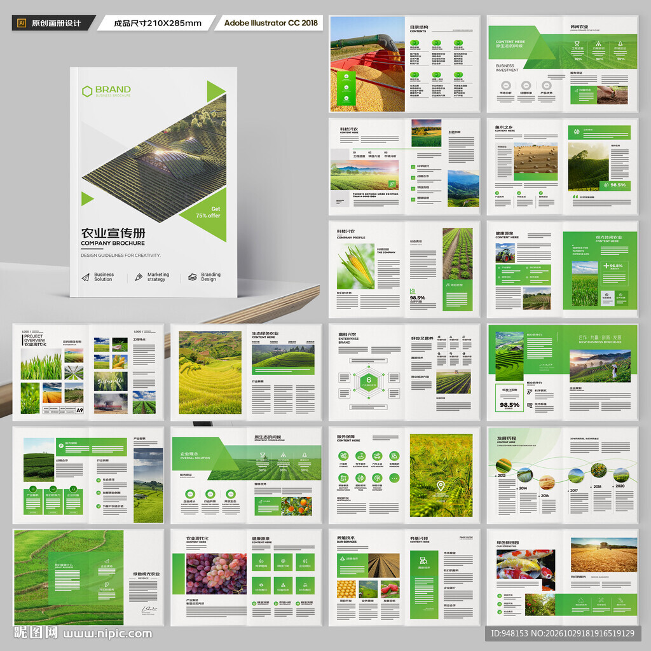Click the 'PROJECT OVERVIEW' heading

35,338
